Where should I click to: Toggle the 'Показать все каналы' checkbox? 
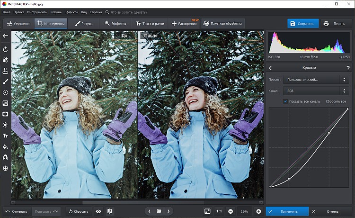pyautogui.click(x=285, y=101)
